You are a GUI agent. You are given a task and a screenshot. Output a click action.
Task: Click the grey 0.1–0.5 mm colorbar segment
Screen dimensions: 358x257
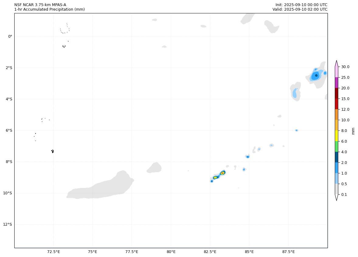click(336, 189)
